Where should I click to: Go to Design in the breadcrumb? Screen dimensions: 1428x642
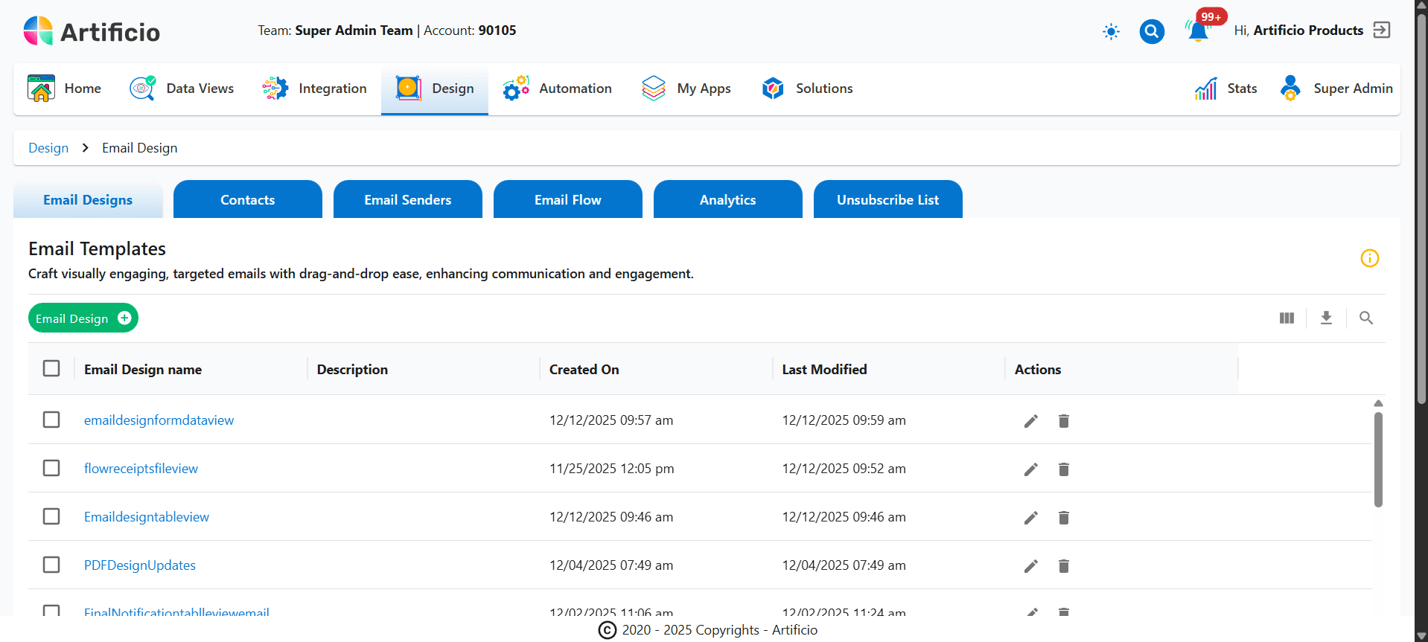[x=48, y=148]
